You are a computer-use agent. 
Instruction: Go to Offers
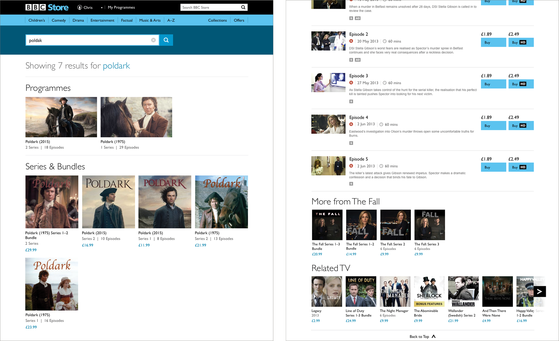tap(239, 20)
